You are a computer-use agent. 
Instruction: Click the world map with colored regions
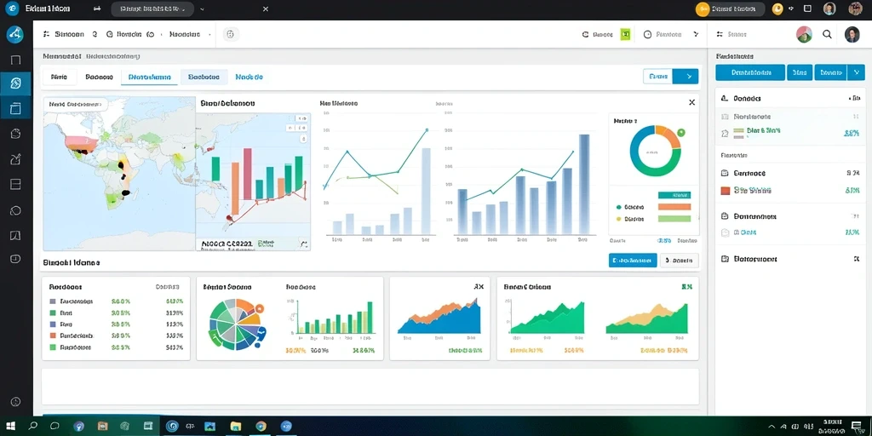119,173
